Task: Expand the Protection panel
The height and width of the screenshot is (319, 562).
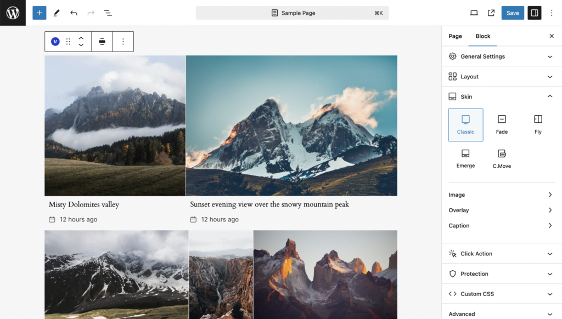Action: pos(502,274)
